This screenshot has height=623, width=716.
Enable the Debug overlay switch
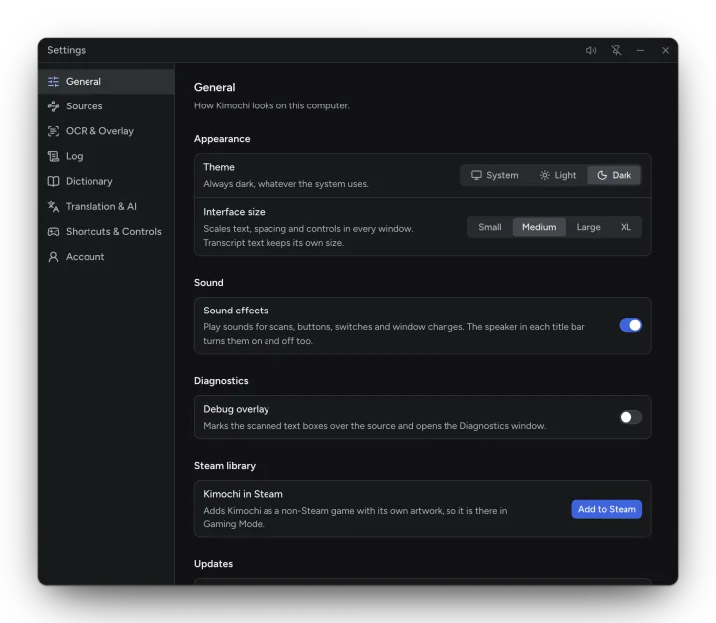630,417
